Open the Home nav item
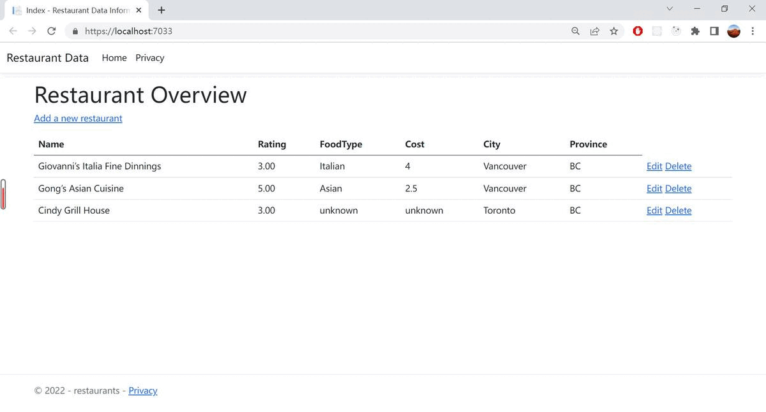The height and width of the screenshot is (412, 766). (114, 57)
